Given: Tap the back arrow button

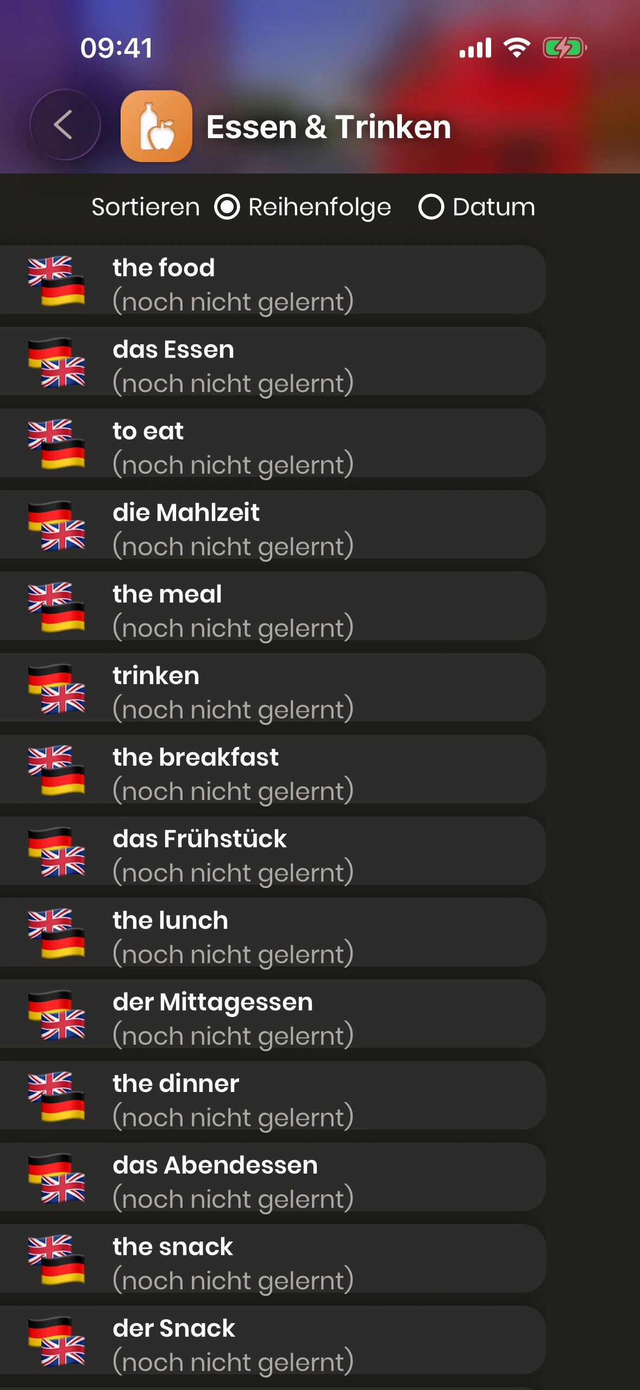Looking at the screenshot, I should click(x=65, y=125).
